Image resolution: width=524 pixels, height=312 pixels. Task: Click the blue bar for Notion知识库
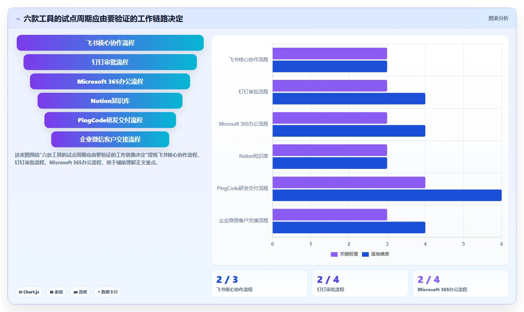[330, 163]
